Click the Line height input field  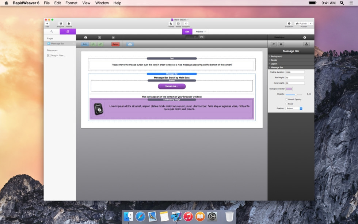[x=295, y=83]
